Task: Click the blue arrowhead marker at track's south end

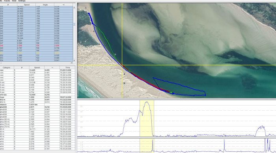Action: [173, 93]
